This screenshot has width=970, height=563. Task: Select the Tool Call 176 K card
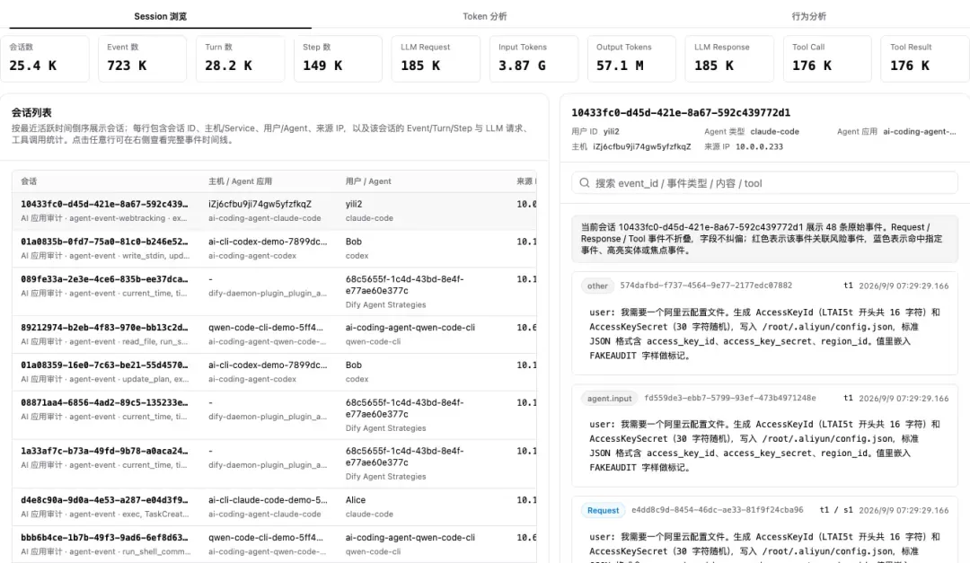coord(827,58)
